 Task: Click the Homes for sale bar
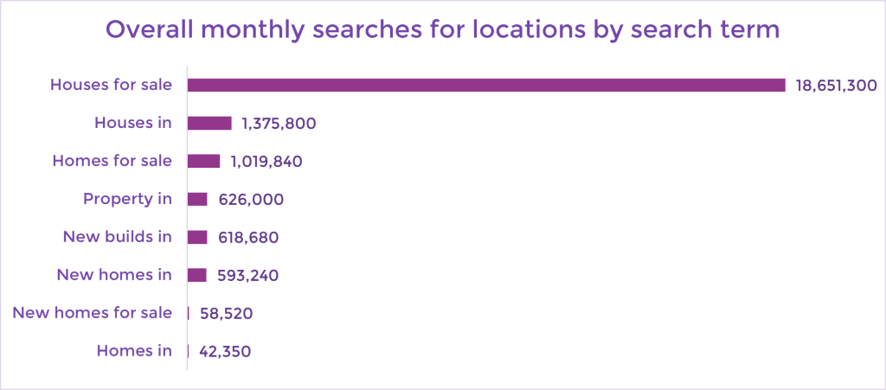[x=203, y=161]
